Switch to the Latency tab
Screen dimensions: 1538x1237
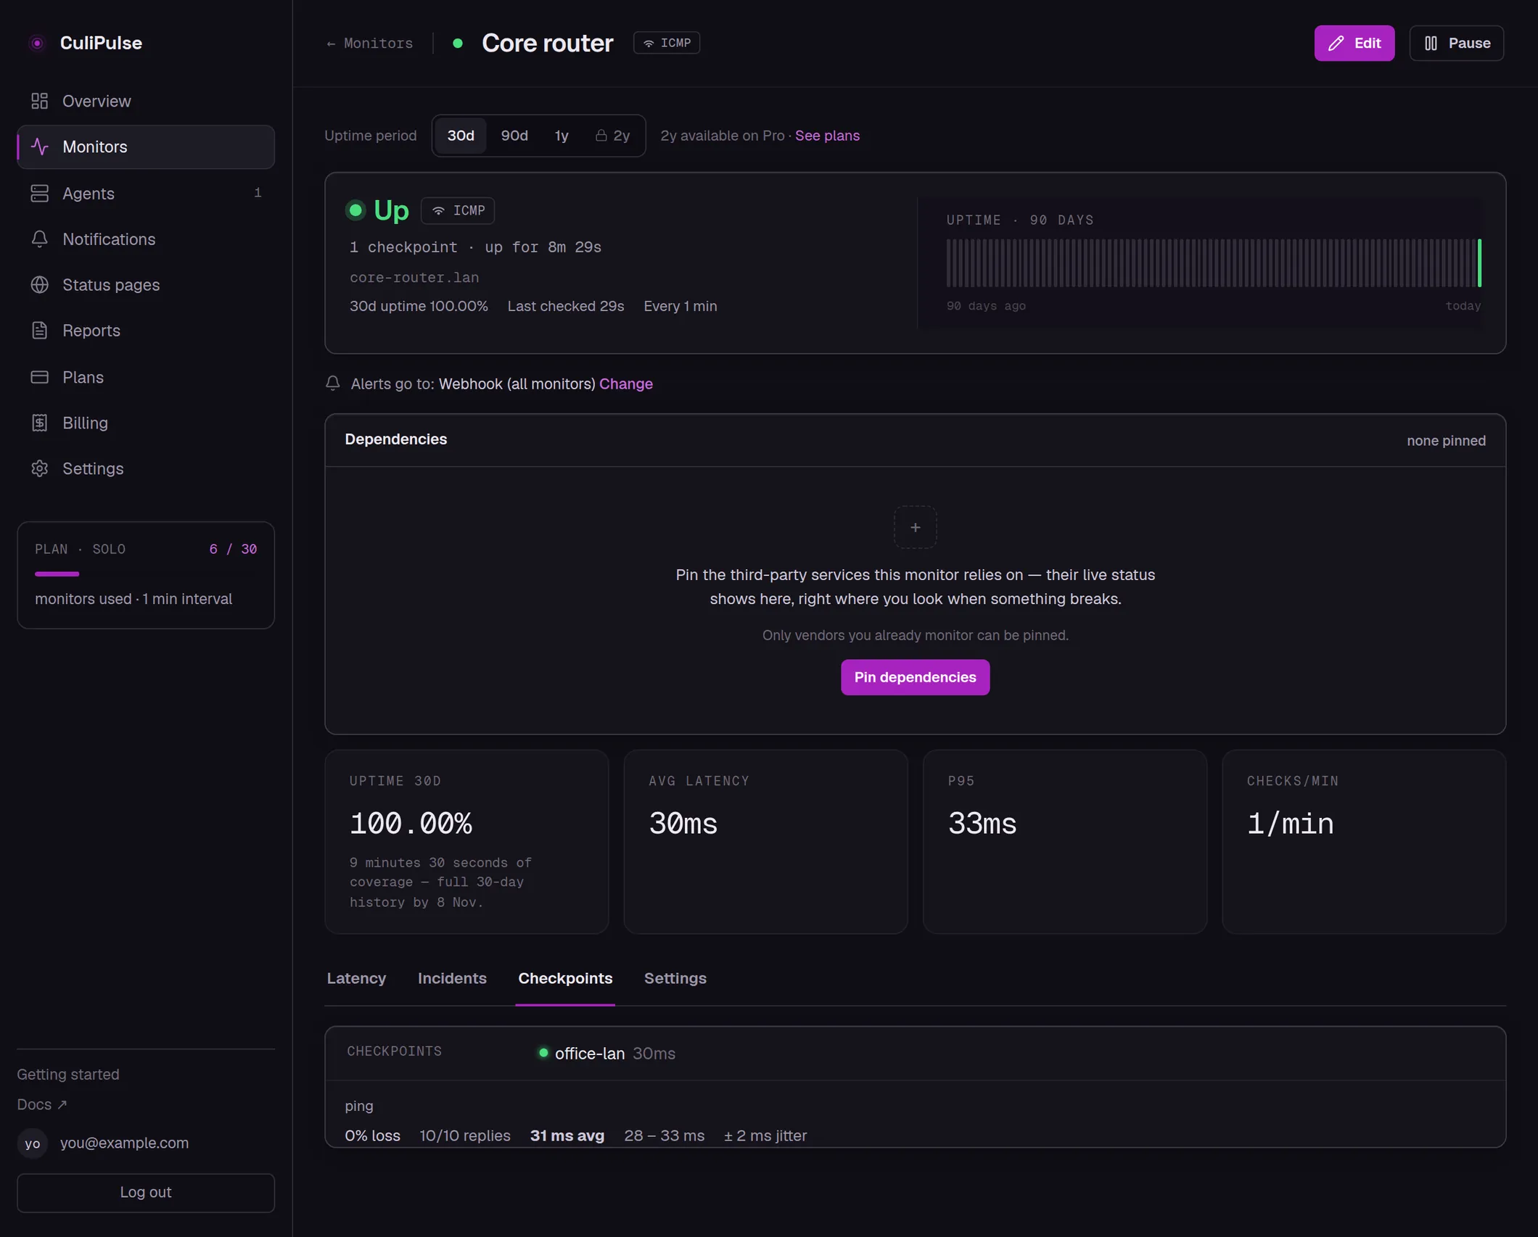pyautogui.click(x=356, y=978)
